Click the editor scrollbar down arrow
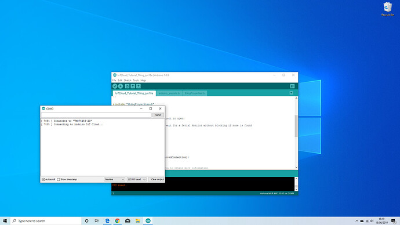The height and width of the screenshot is (225, 400). 296,168
